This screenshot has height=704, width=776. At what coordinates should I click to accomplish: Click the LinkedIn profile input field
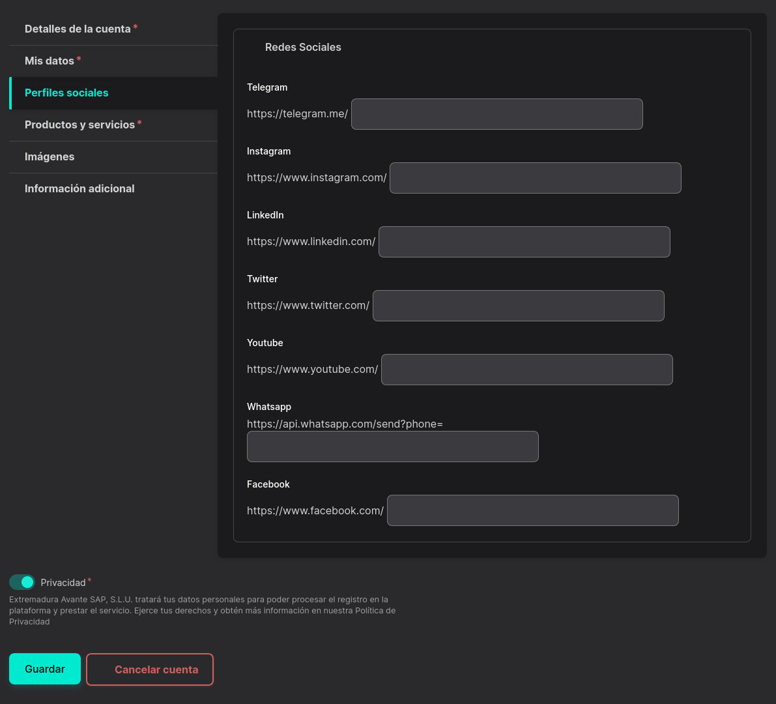tap(524, 242)
